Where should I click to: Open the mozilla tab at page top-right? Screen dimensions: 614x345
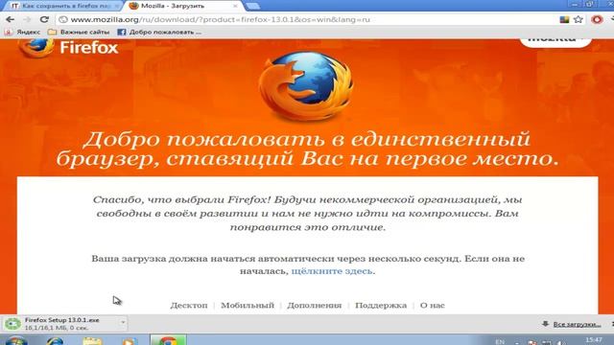(x=555, y=42)
